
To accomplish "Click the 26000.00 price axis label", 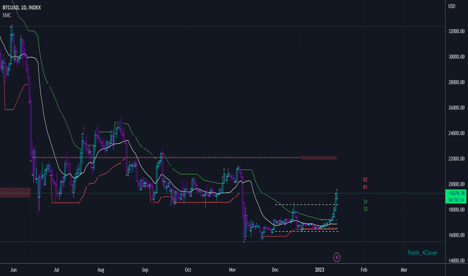I will (x=456, y=107).
